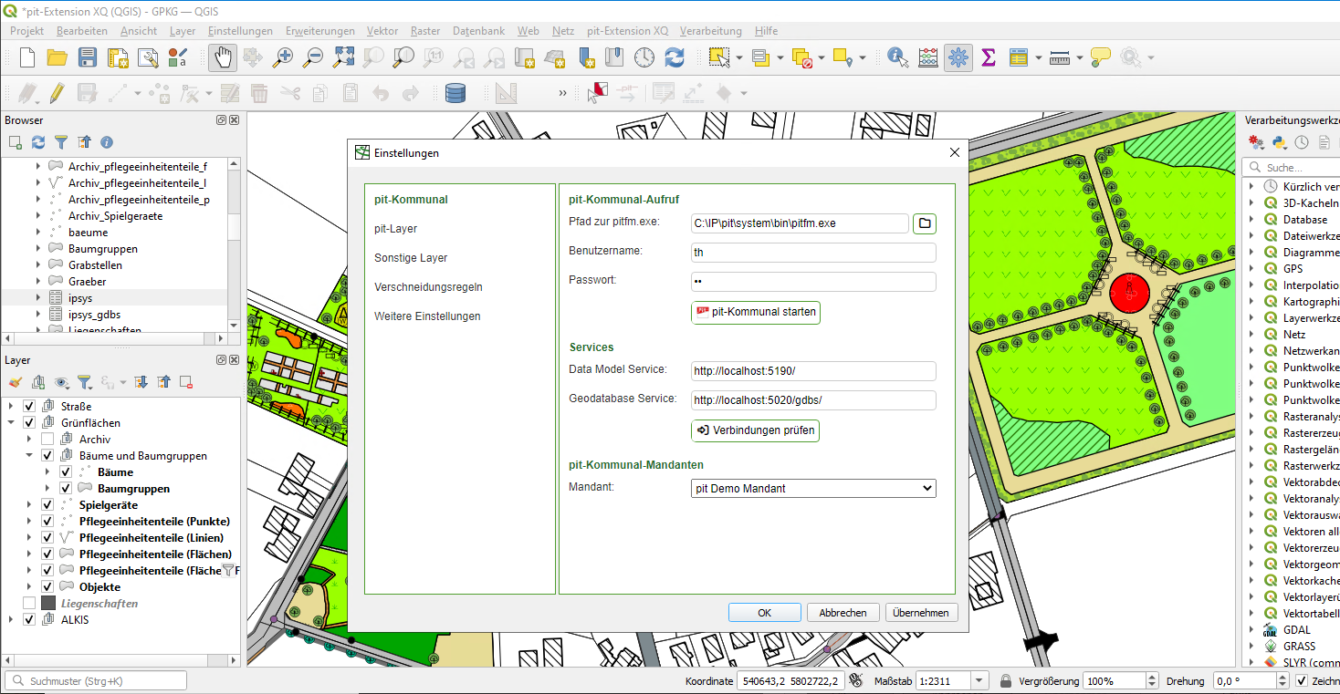Click the Suchmuster search field
The height and width of the screenshot is (694, 1340).
point(95,679)
